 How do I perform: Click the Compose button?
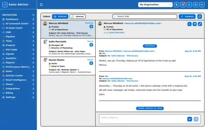(x=187, y=16)
